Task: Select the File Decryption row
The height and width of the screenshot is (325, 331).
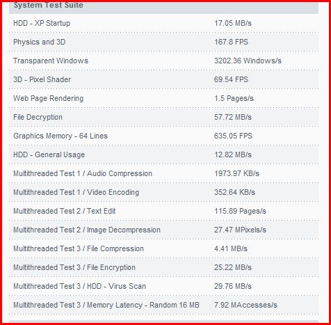Action: (163, 117)
